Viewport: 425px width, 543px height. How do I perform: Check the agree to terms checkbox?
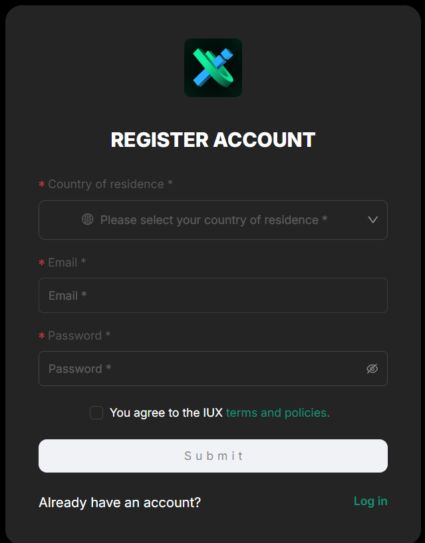click(96, 413)
